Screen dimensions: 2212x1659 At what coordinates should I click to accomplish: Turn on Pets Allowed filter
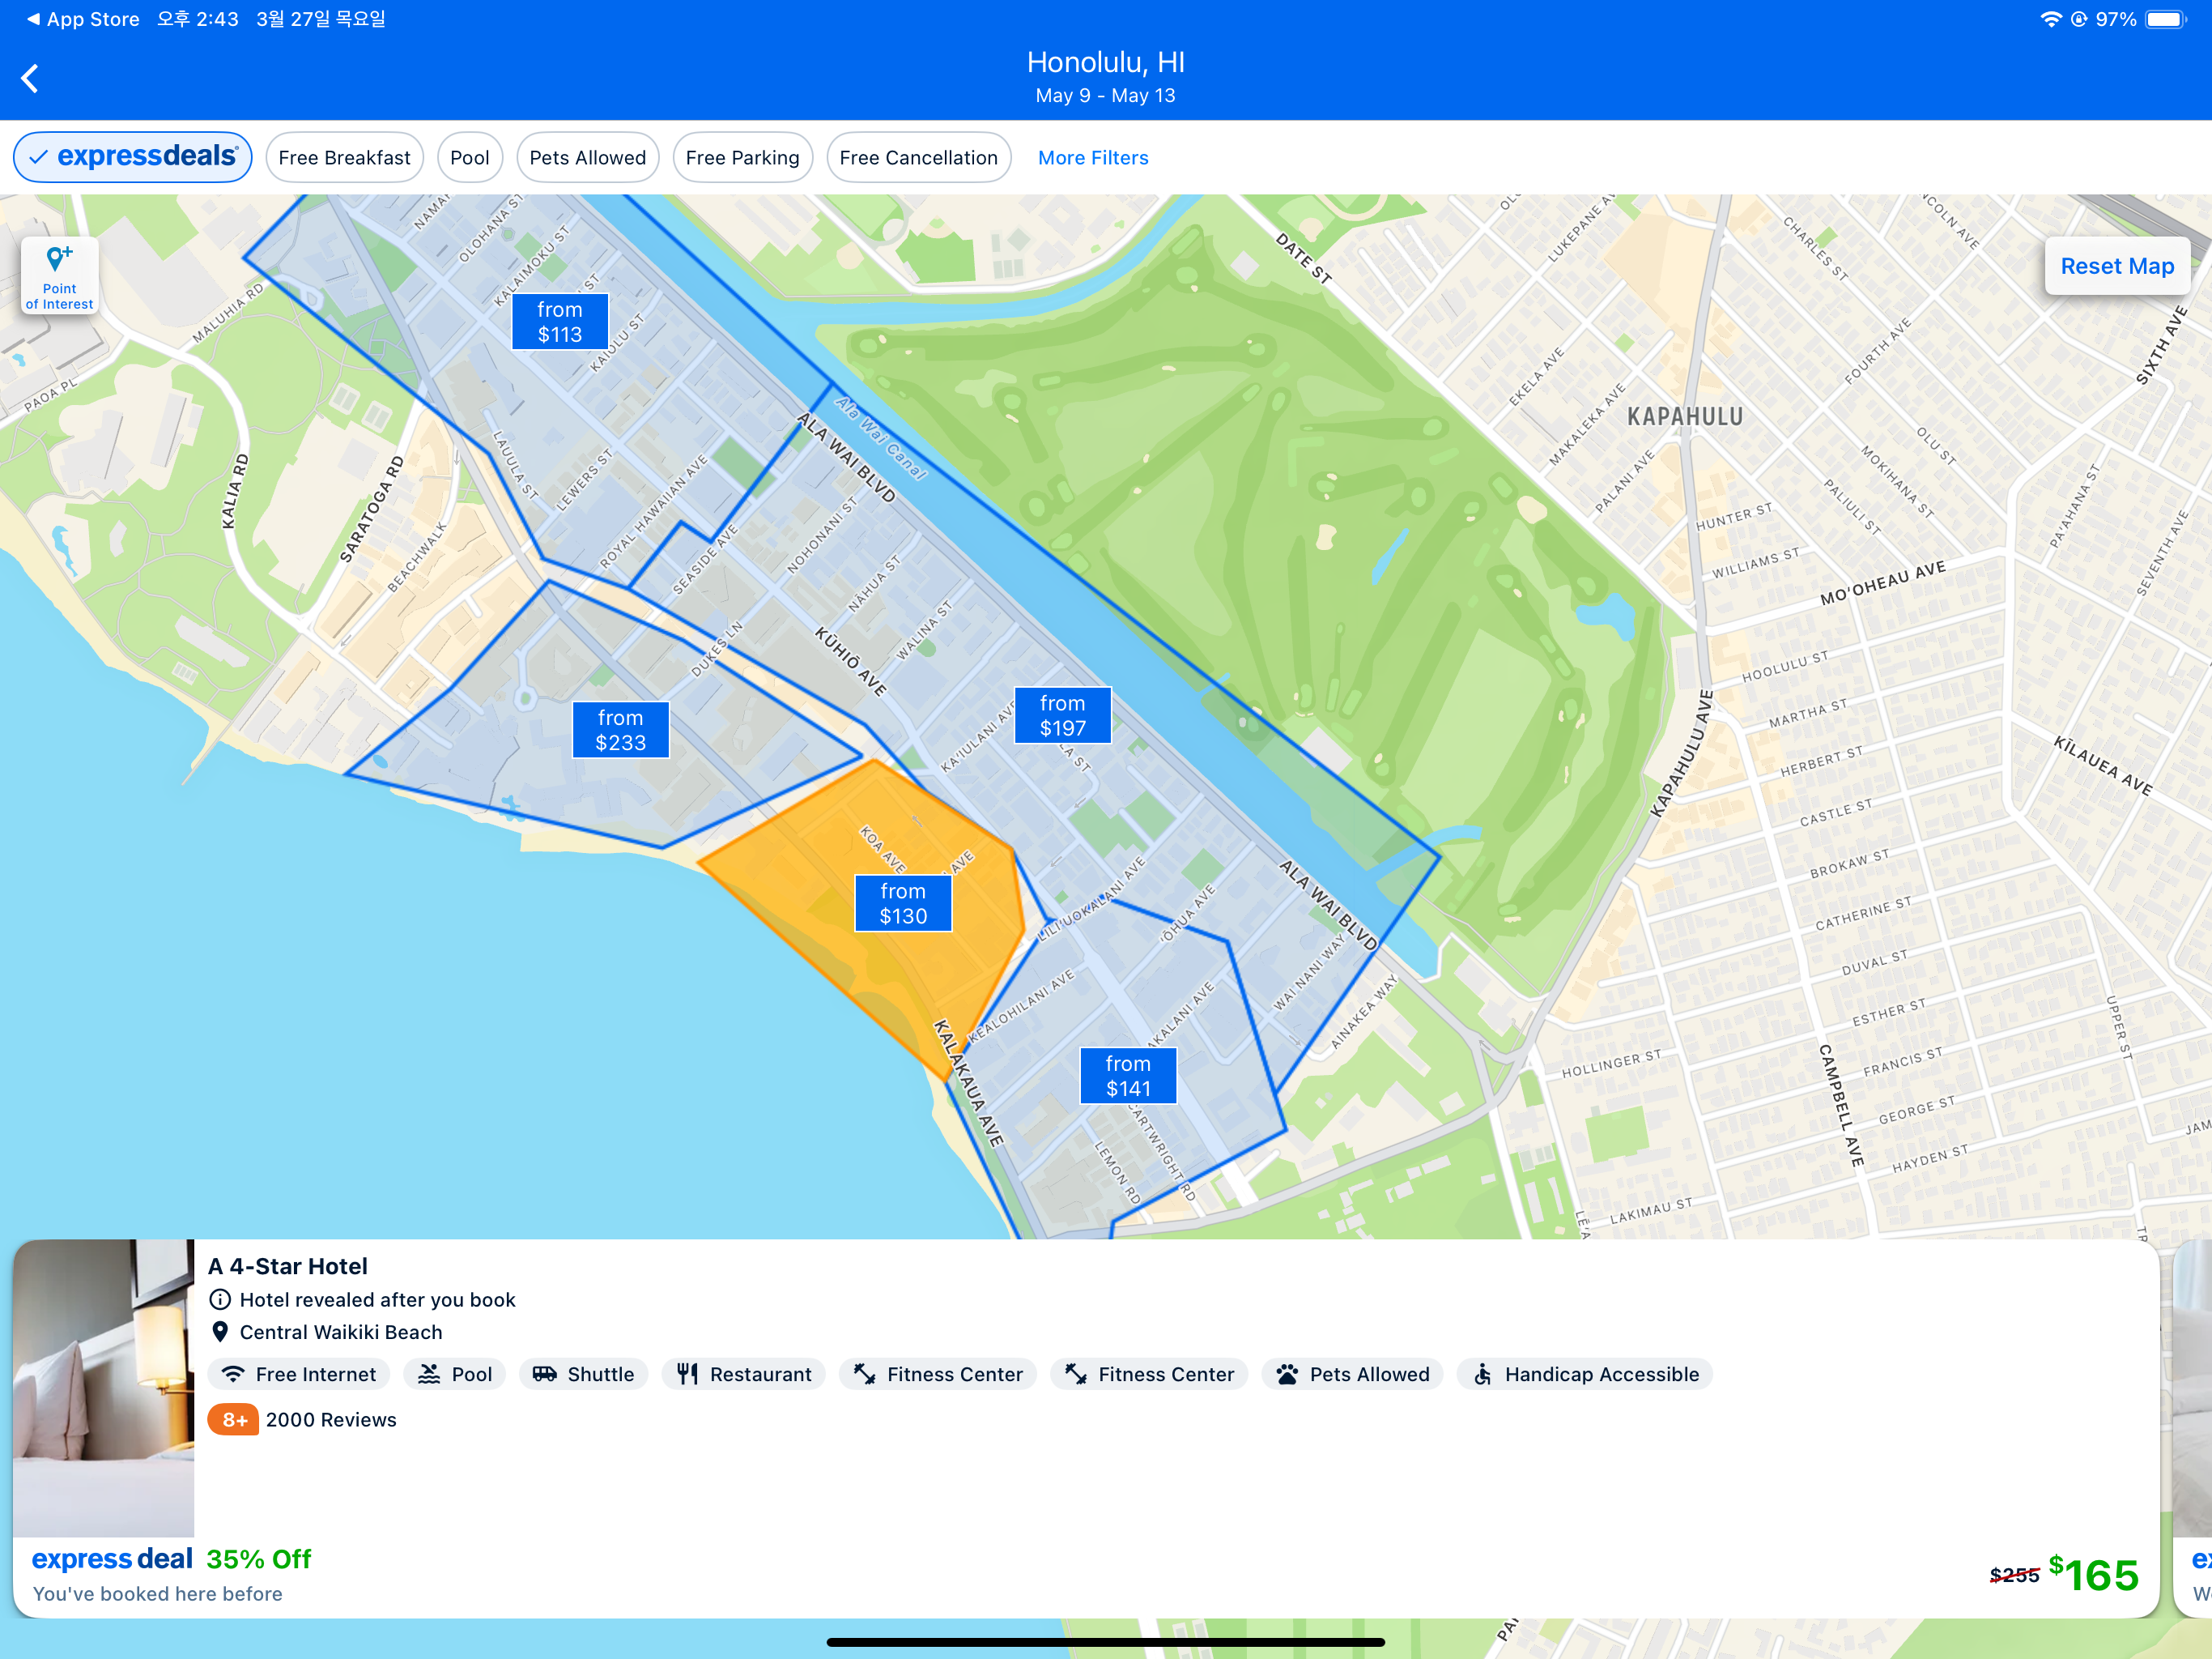(x=588, y=157)
